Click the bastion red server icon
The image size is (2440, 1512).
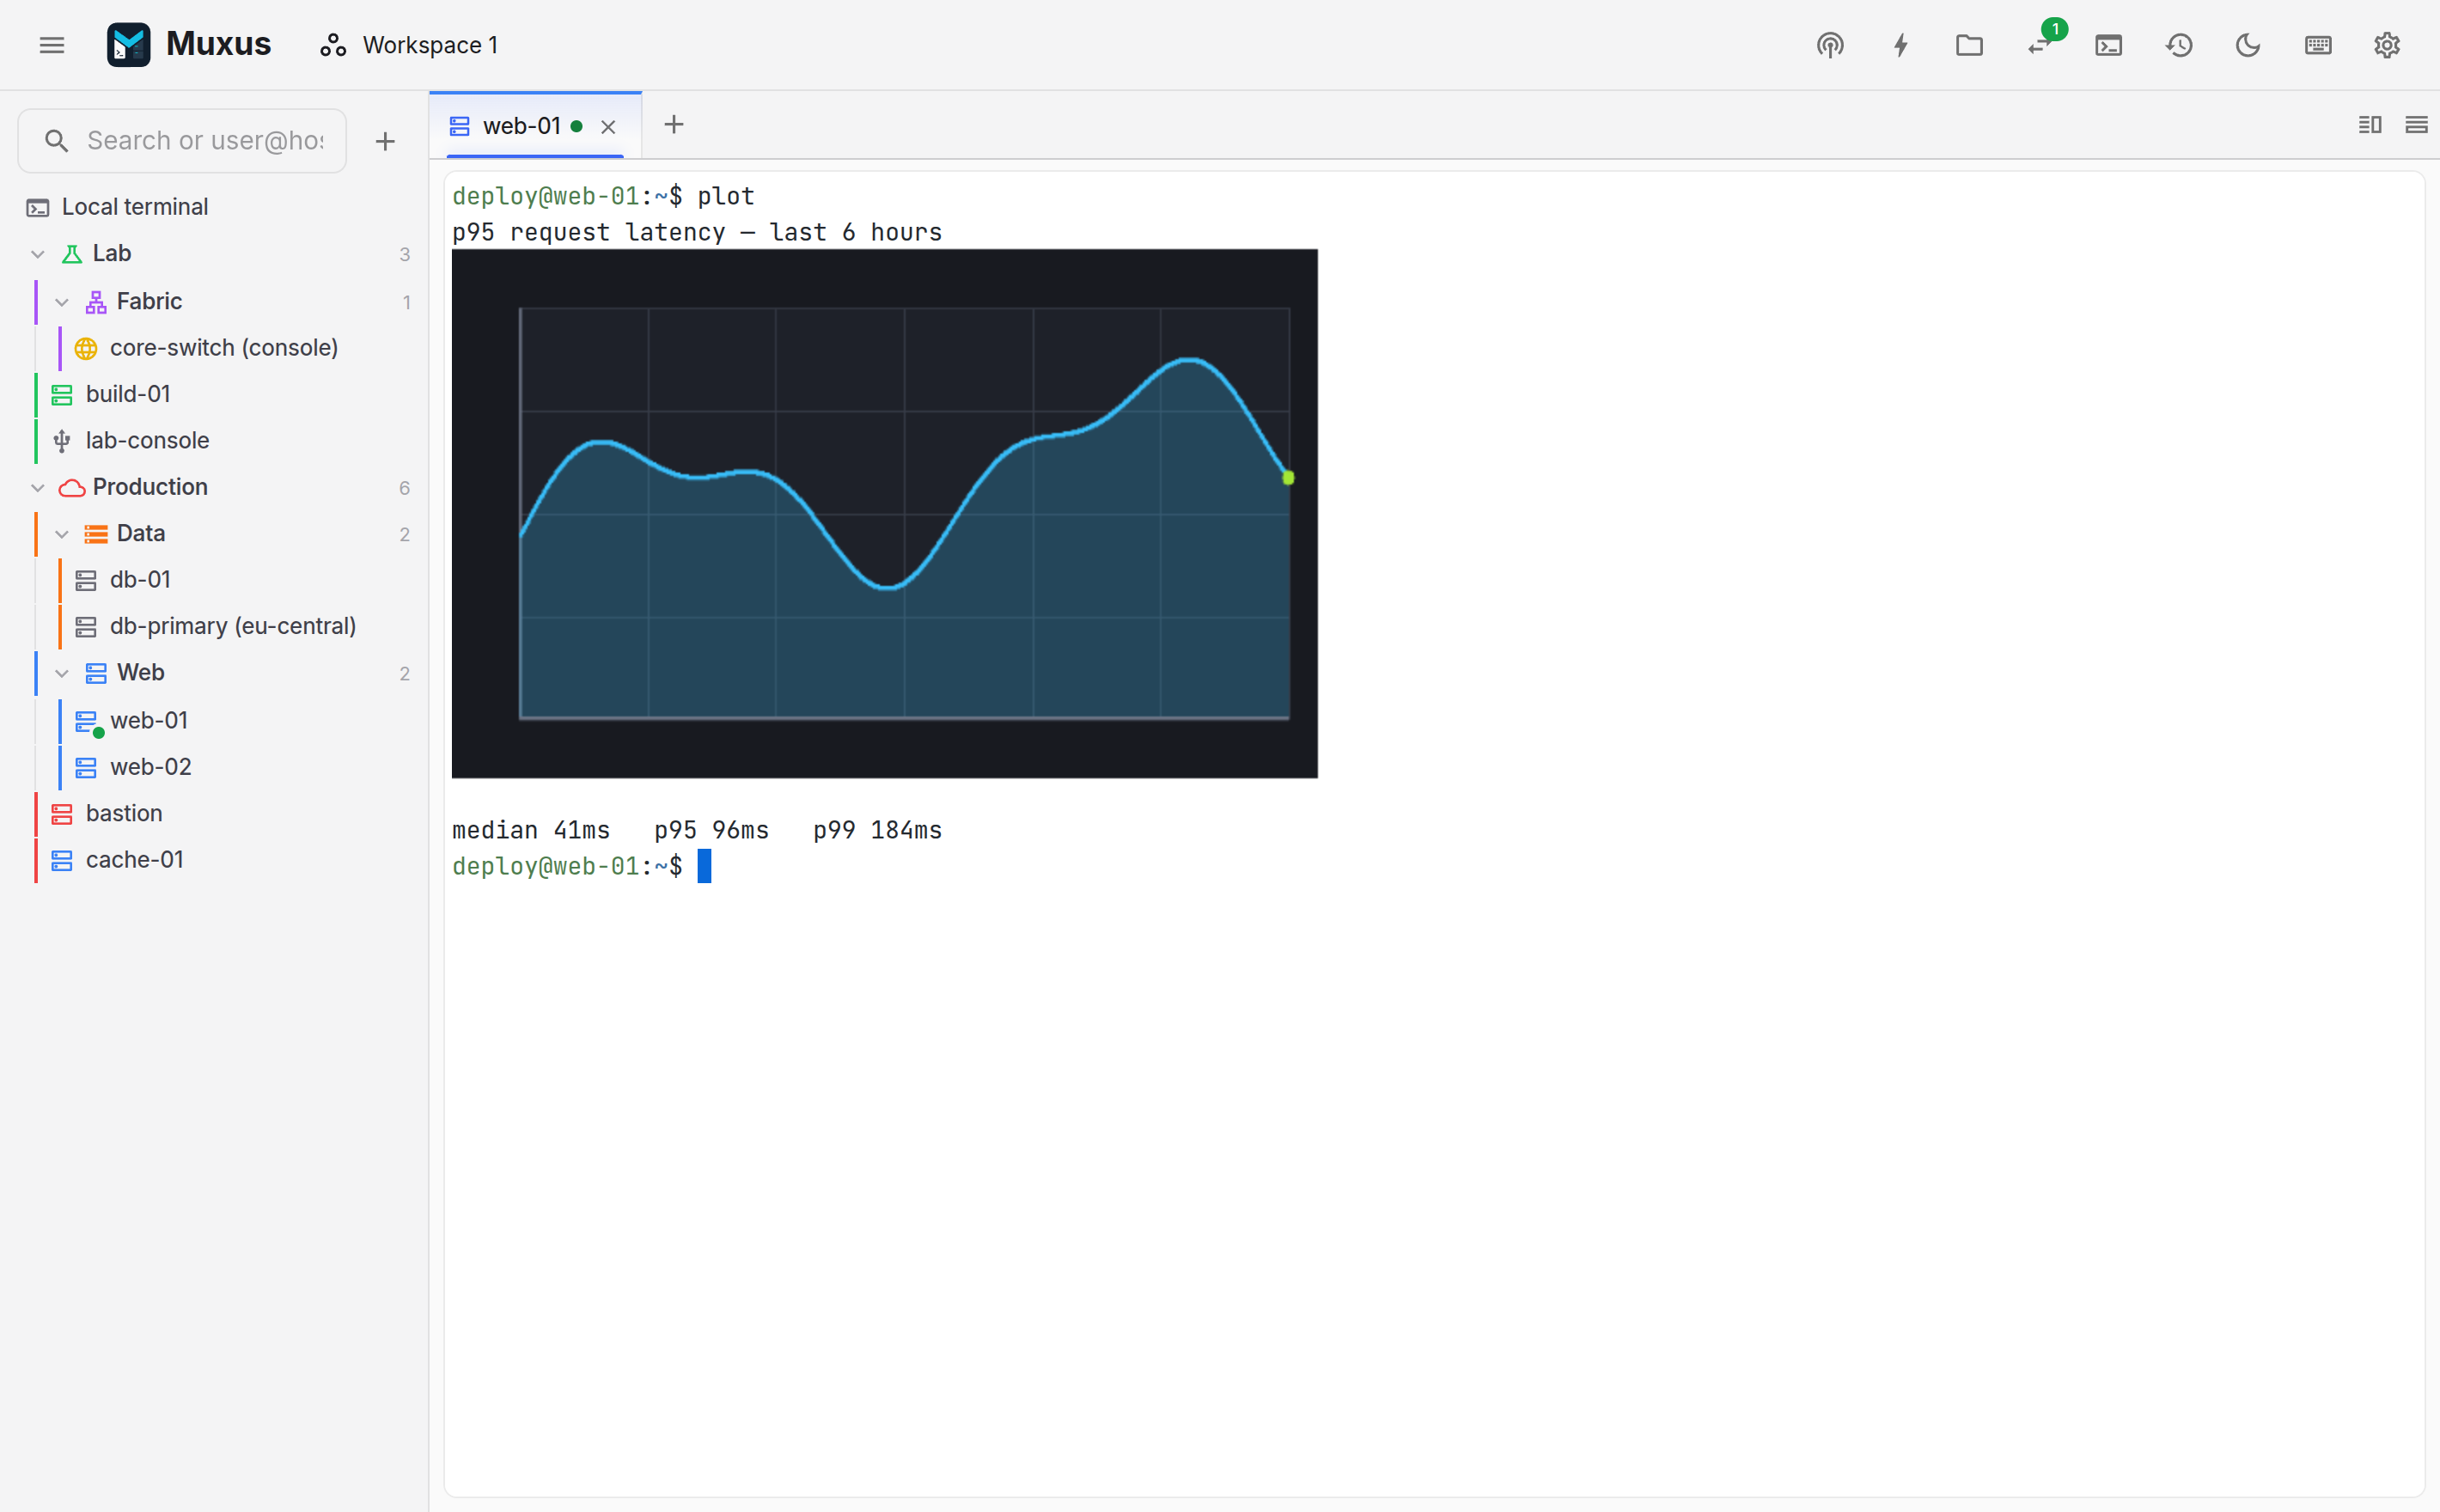click(x=62, y=814)
